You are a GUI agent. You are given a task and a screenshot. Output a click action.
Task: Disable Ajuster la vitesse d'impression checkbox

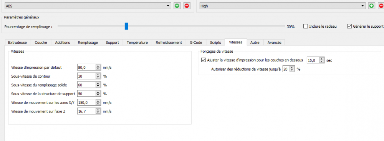pyautogui.click(x=203, y=60)
